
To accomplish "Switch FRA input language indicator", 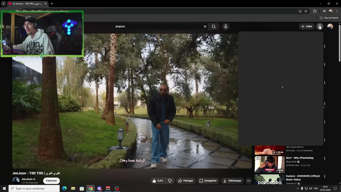I will coord(316,189).
